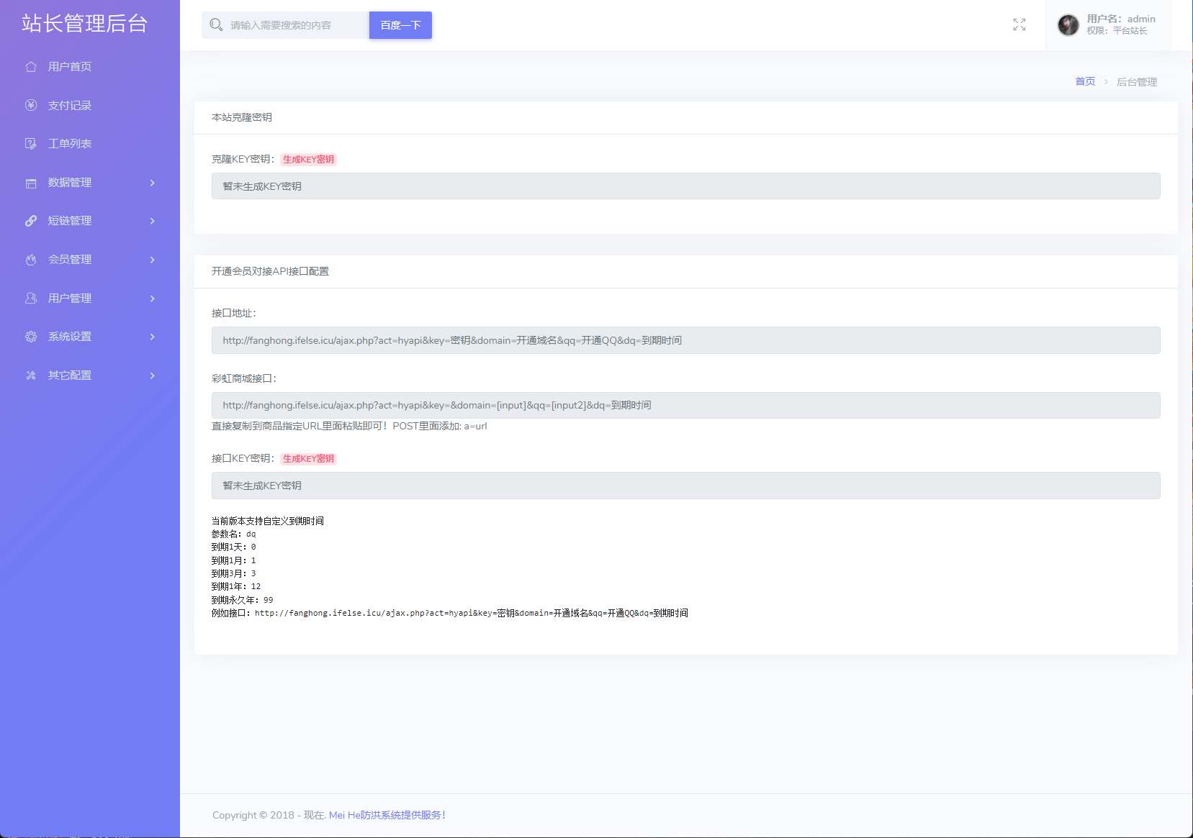Click the home icon beside 用户首页

[31, 67]
